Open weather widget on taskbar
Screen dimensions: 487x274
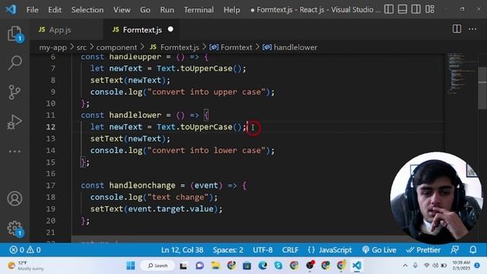(x=25, y=266)
